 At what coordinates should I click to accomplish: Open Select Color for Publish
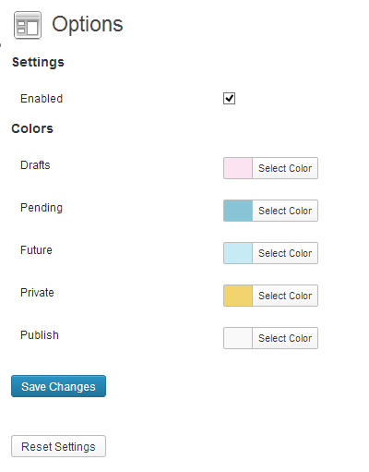pos(285,338)
